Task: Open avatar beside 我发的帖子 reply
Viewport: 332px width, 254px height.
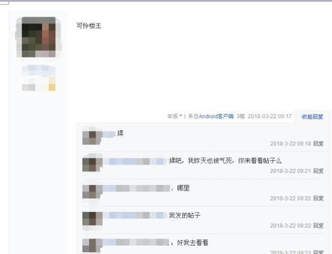Action: point(92,218)
